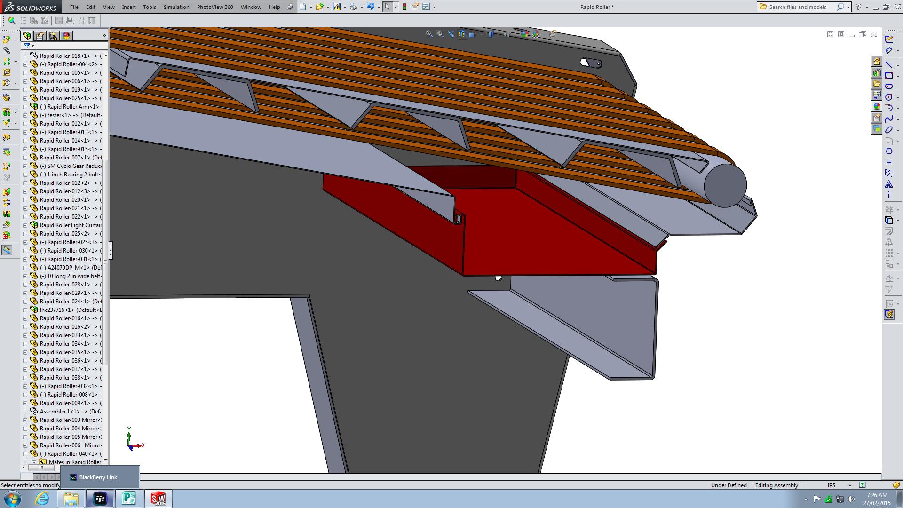The width and height of the screenshot is (903, 508).
Task: Click the Undo icon
Action: tap(371, 7)
